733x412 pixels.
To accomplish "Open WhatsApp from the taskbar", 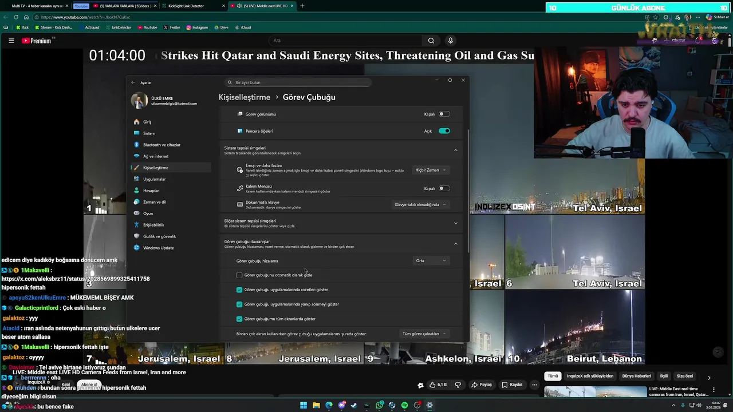I will click(x=379, y=405).
